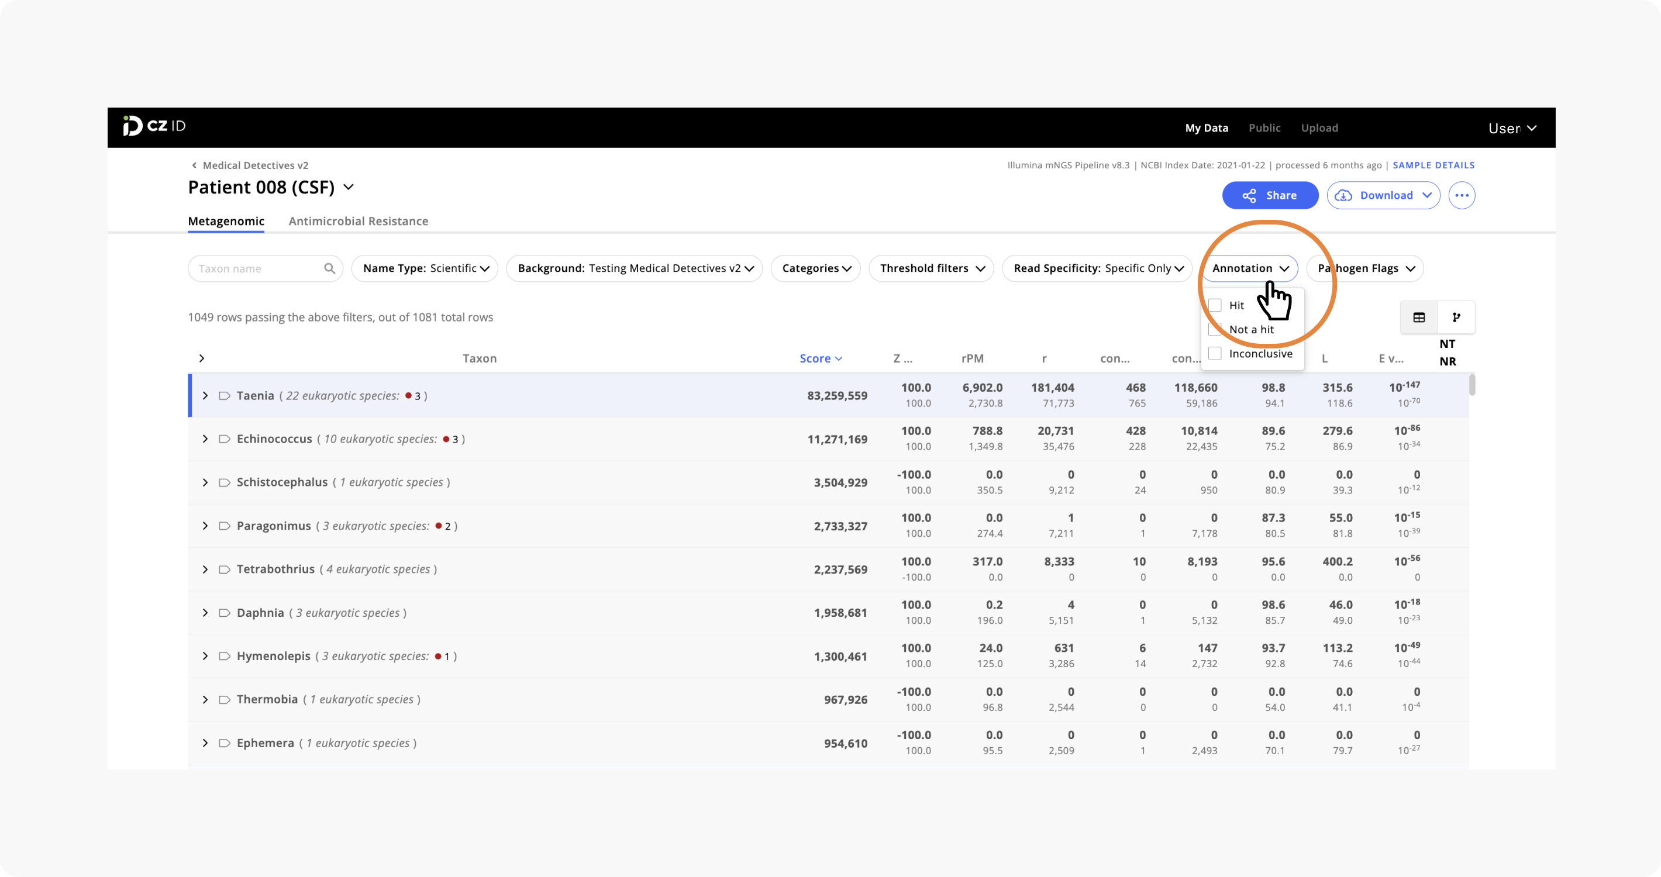Open the three-dots more options menu

pos(1461,195)
